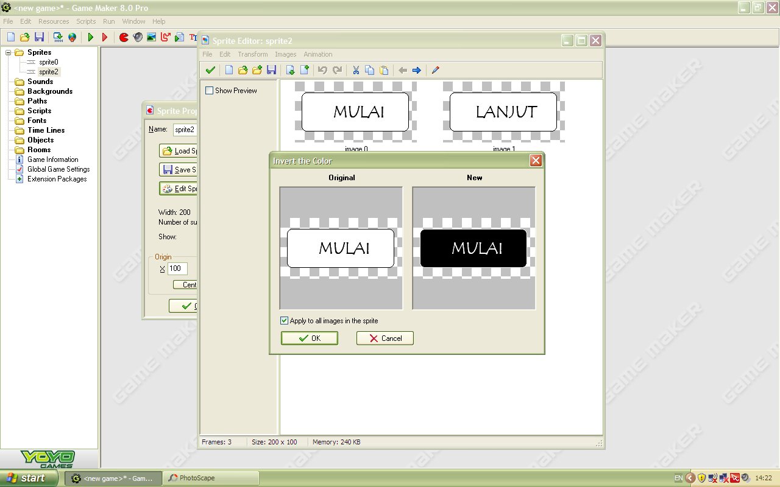This screenshot has height=487, width=780.
Task: Switch to PhotoScape in the taskbar
Action: point(210,478)
